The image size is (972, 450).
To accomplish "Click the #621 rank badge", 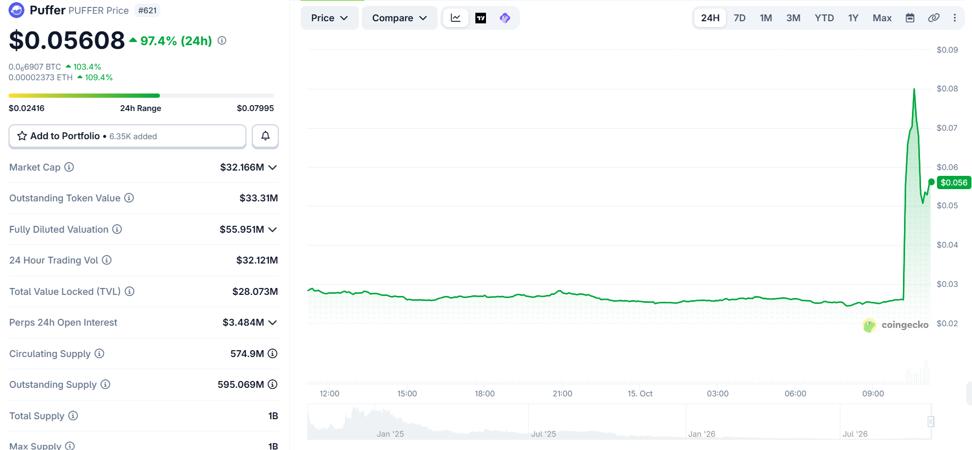I will pyautogui.click(x=147, y=10).
